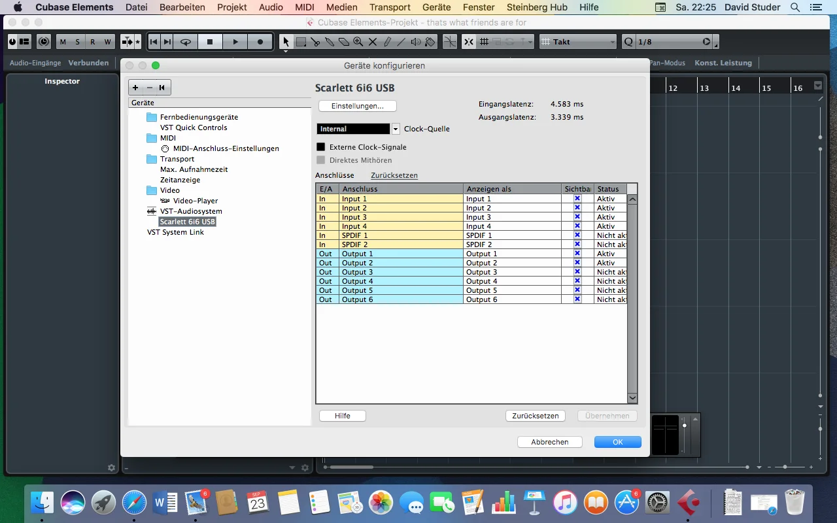Activate the Mute (X) tool
This screenshot has height=523, width=837.
[373, 42]
